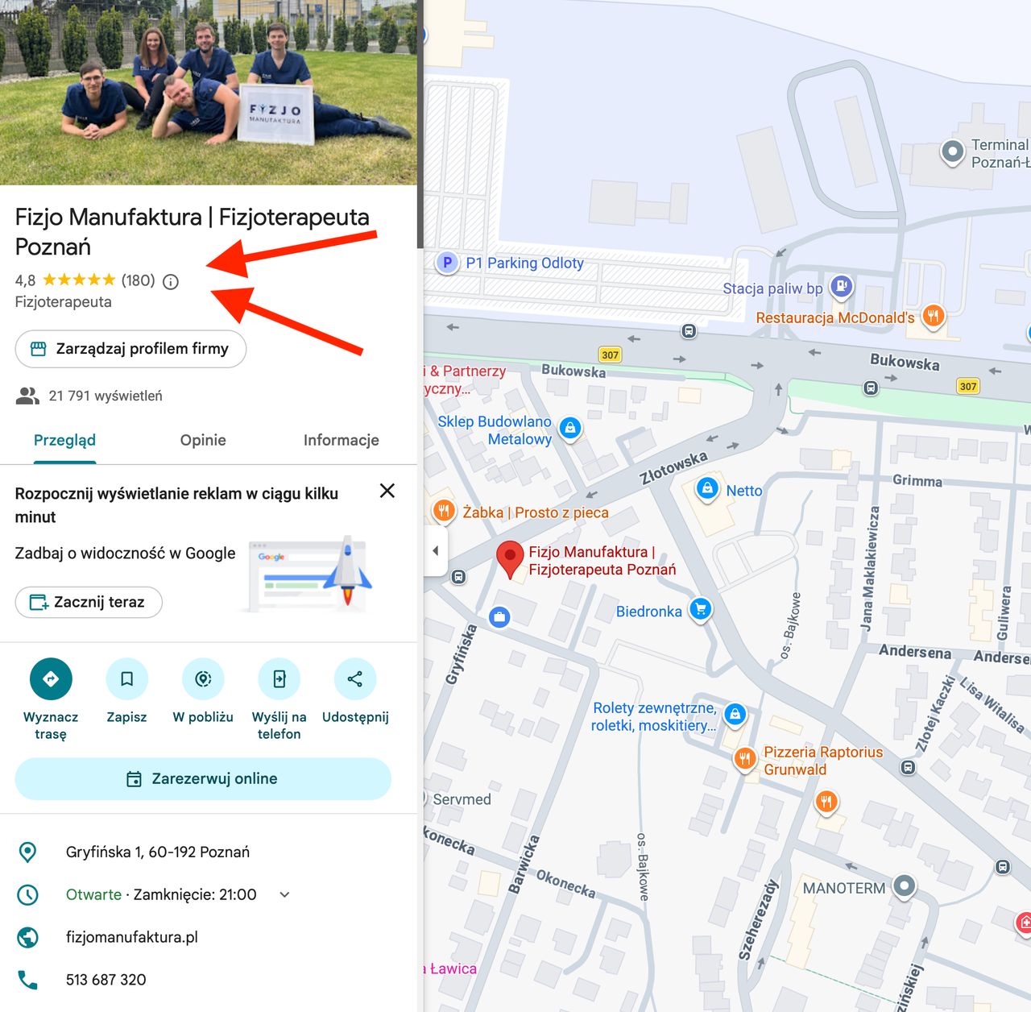Click the MANOTERM grey location marker
Image resolution: width=1031 pixels, height=1012 pixels.
[905, 887]
